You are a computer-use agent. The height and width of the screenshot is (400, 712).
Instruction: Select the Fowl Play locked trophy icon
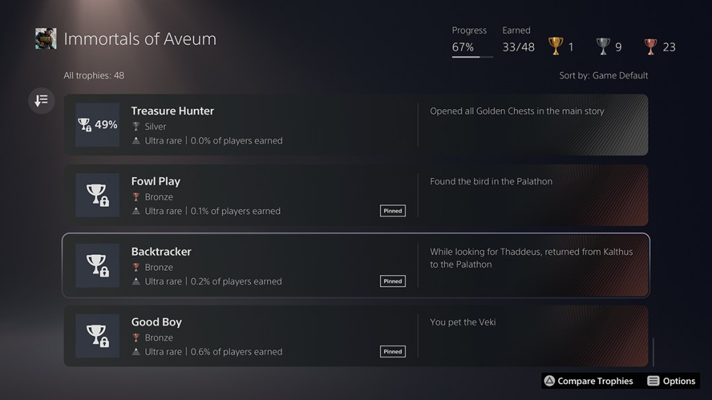pyautogui.click(x=97, y=195)
